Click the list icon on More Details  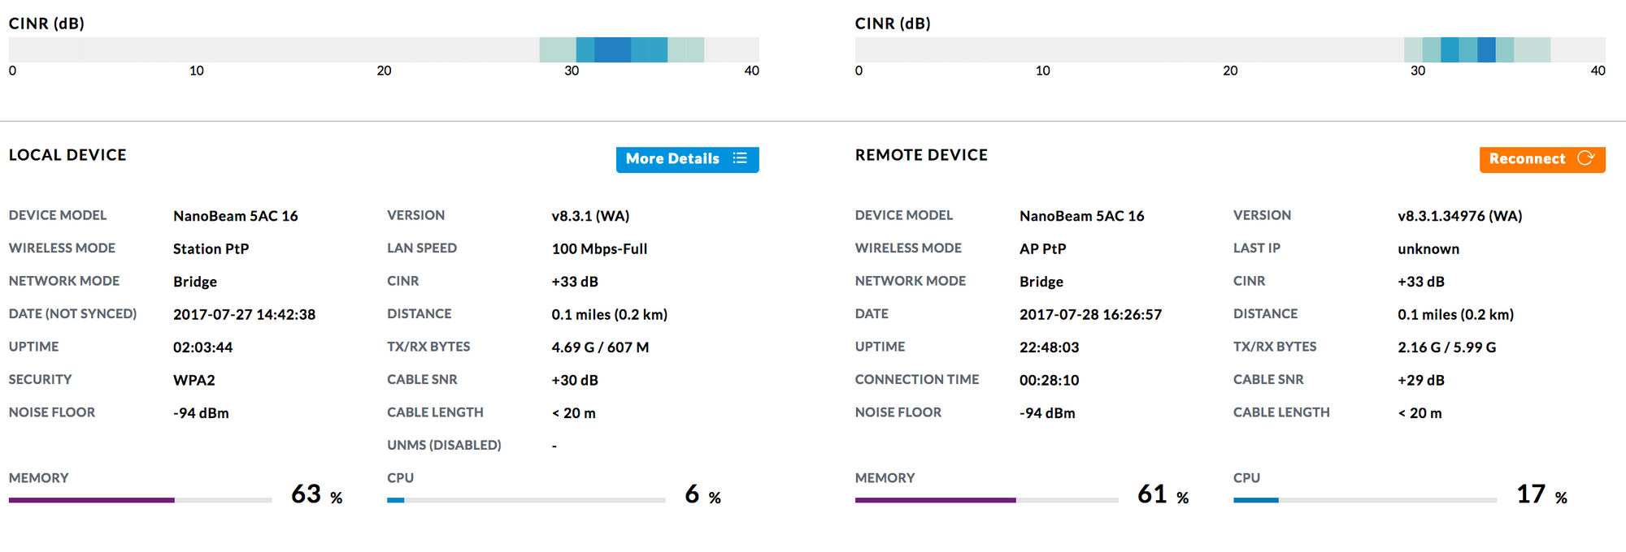(739, 158)
